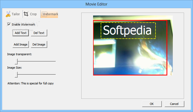Screen dimensions: 193x112
Task: Click the Add Image button
Action: 21,44
